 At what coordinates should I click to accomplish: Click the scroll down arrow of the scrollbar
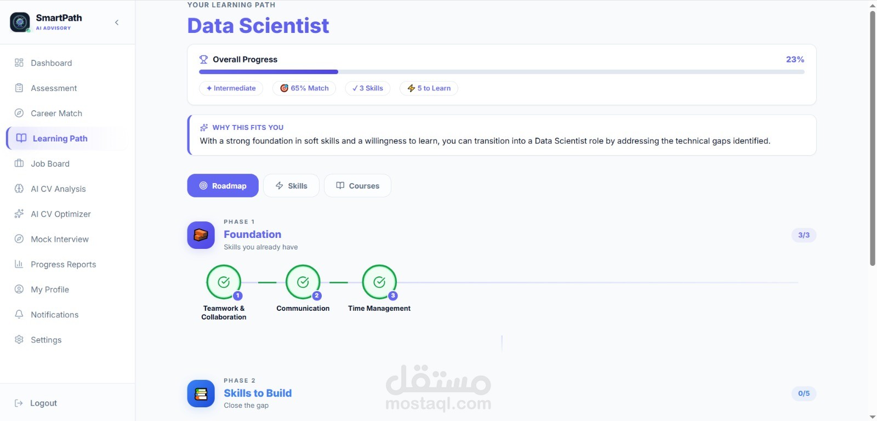pos(873,417)
